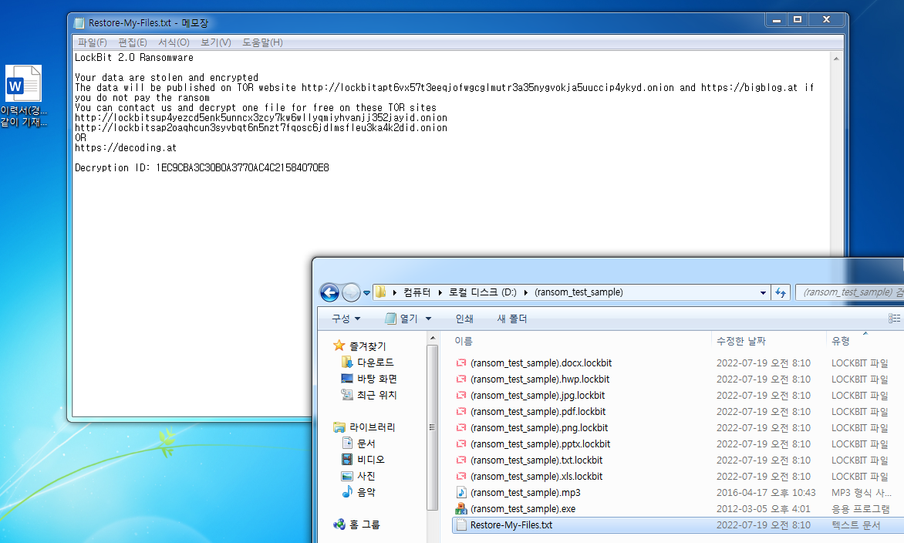
Task: Maximize the Notepad window
Action: point(798,19)
